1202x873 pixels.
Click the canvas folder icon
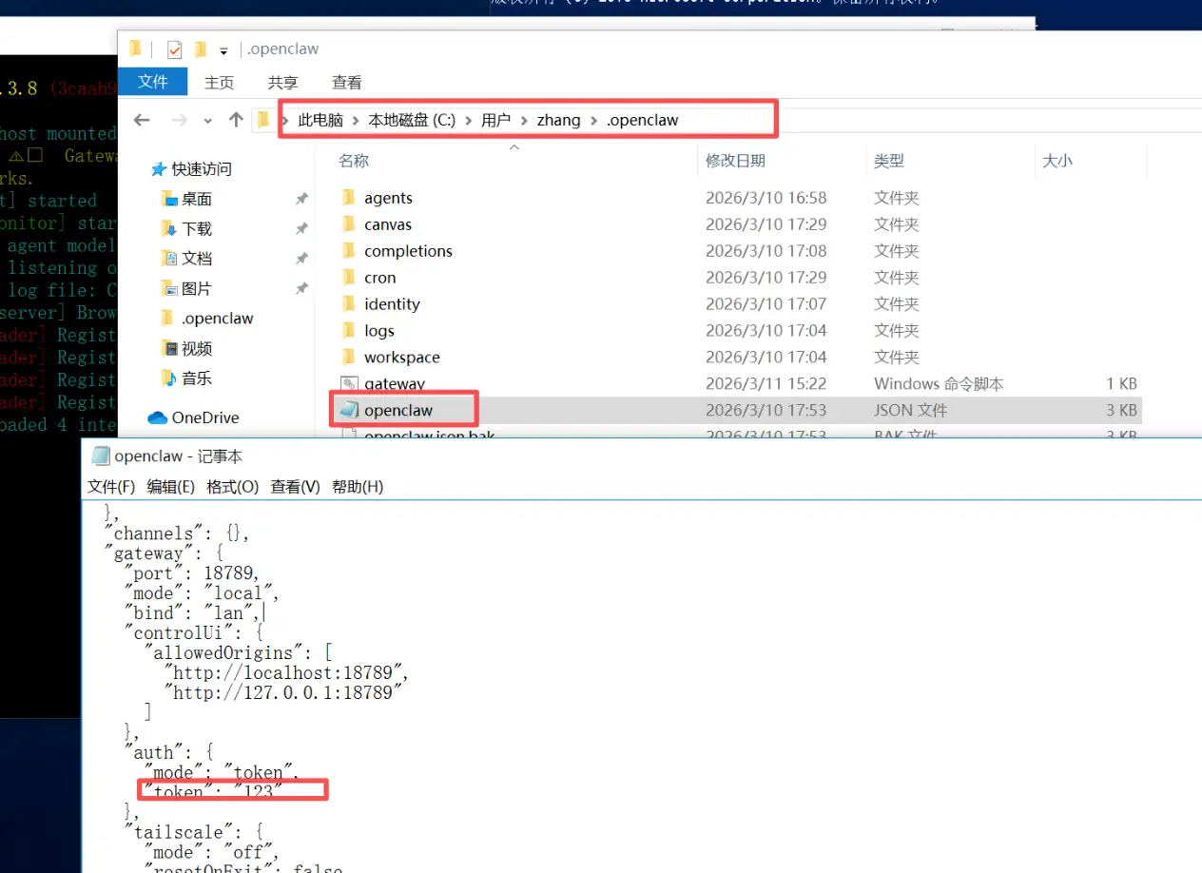coord(348,224)
